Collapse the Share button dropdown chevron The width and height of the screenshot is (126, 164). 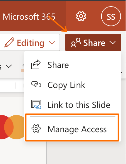point(113,43)
